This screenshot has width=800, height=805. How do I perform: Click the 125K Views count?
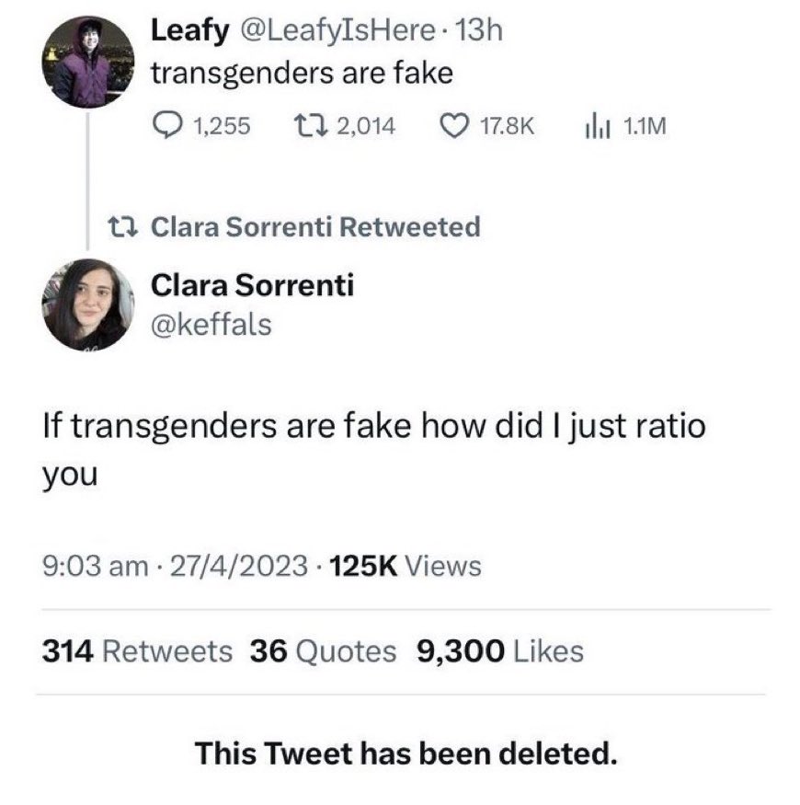point(401,565)
